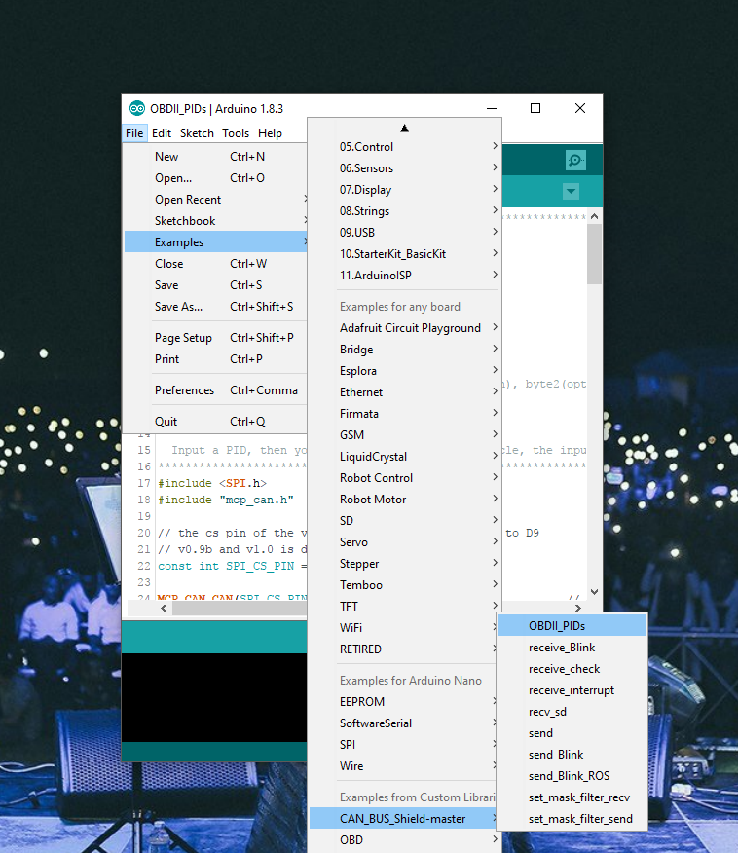The height and width of the screenshot is (853, 738).
Task: Choose Save As... from File menu
Action: coord(216,307)
